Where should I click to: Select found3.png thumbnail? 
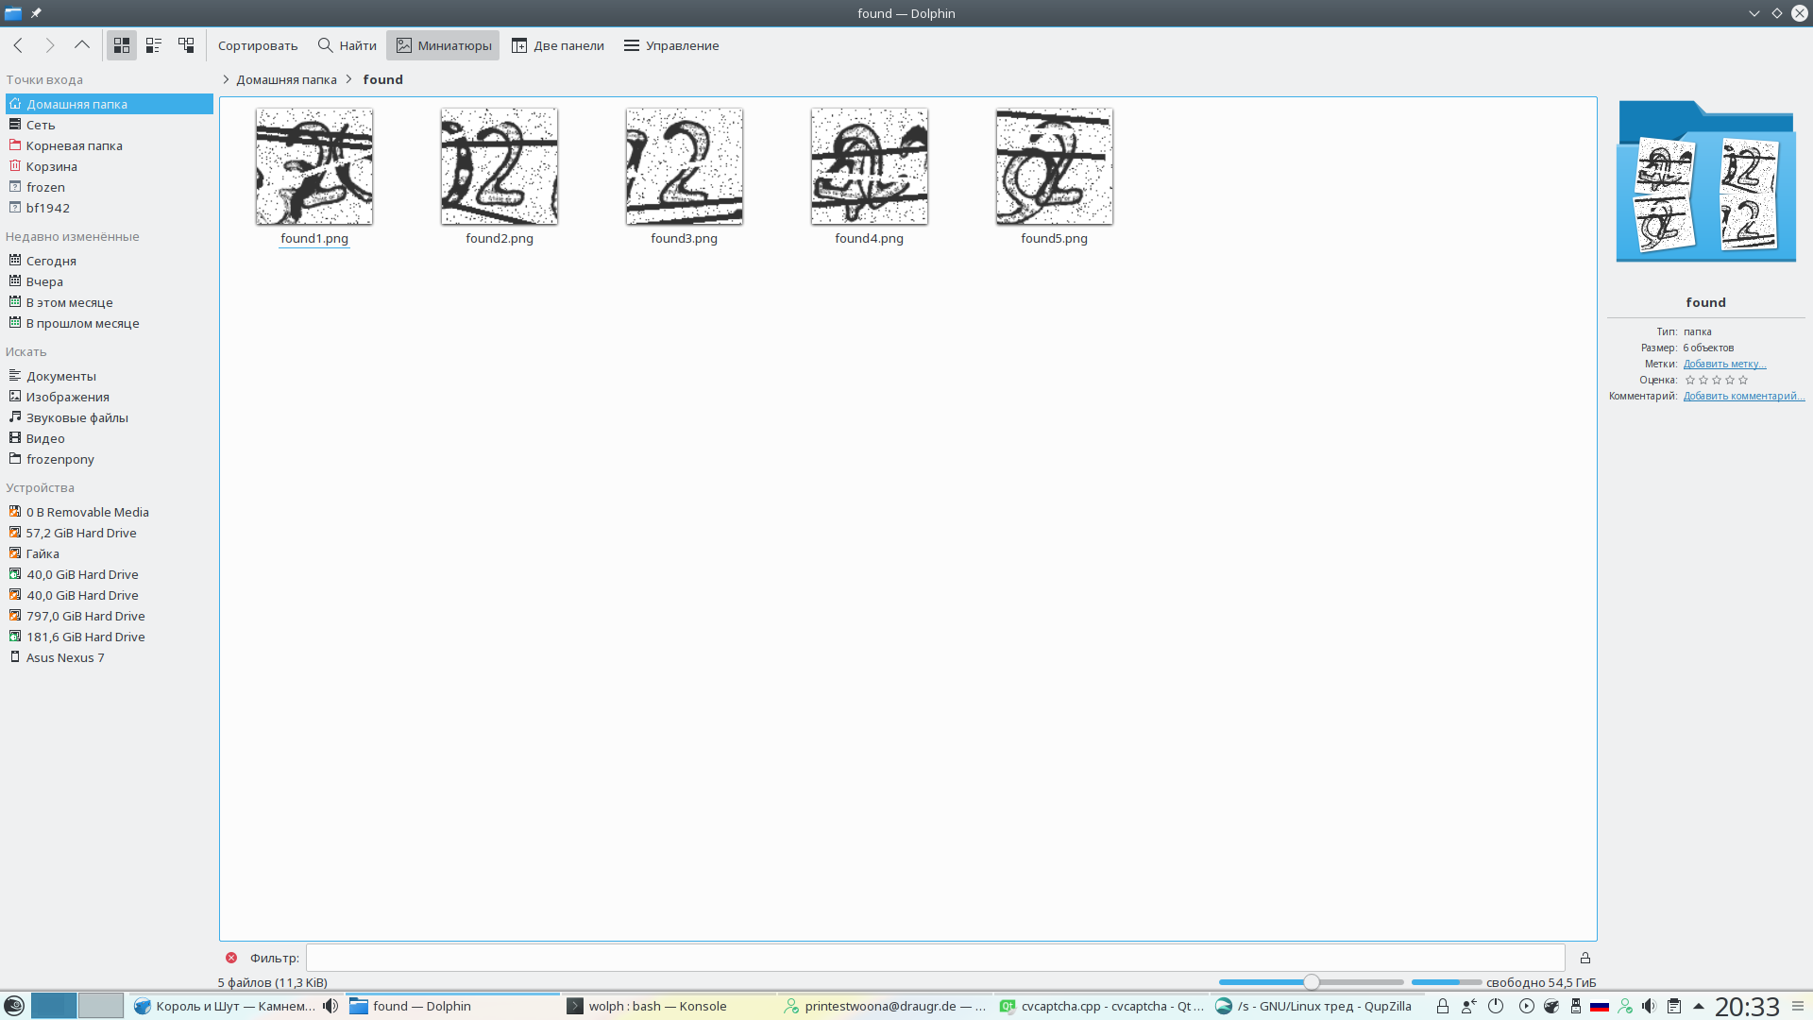[685, 166]
